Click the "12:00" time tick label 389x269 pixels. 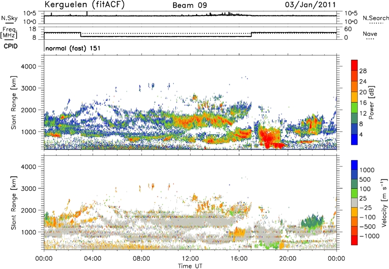[190, 259]
